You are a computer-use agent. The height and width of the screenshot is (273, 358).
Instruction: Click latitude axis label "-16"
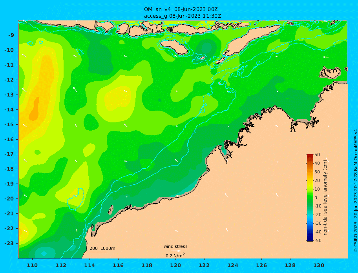coord(10,139)
